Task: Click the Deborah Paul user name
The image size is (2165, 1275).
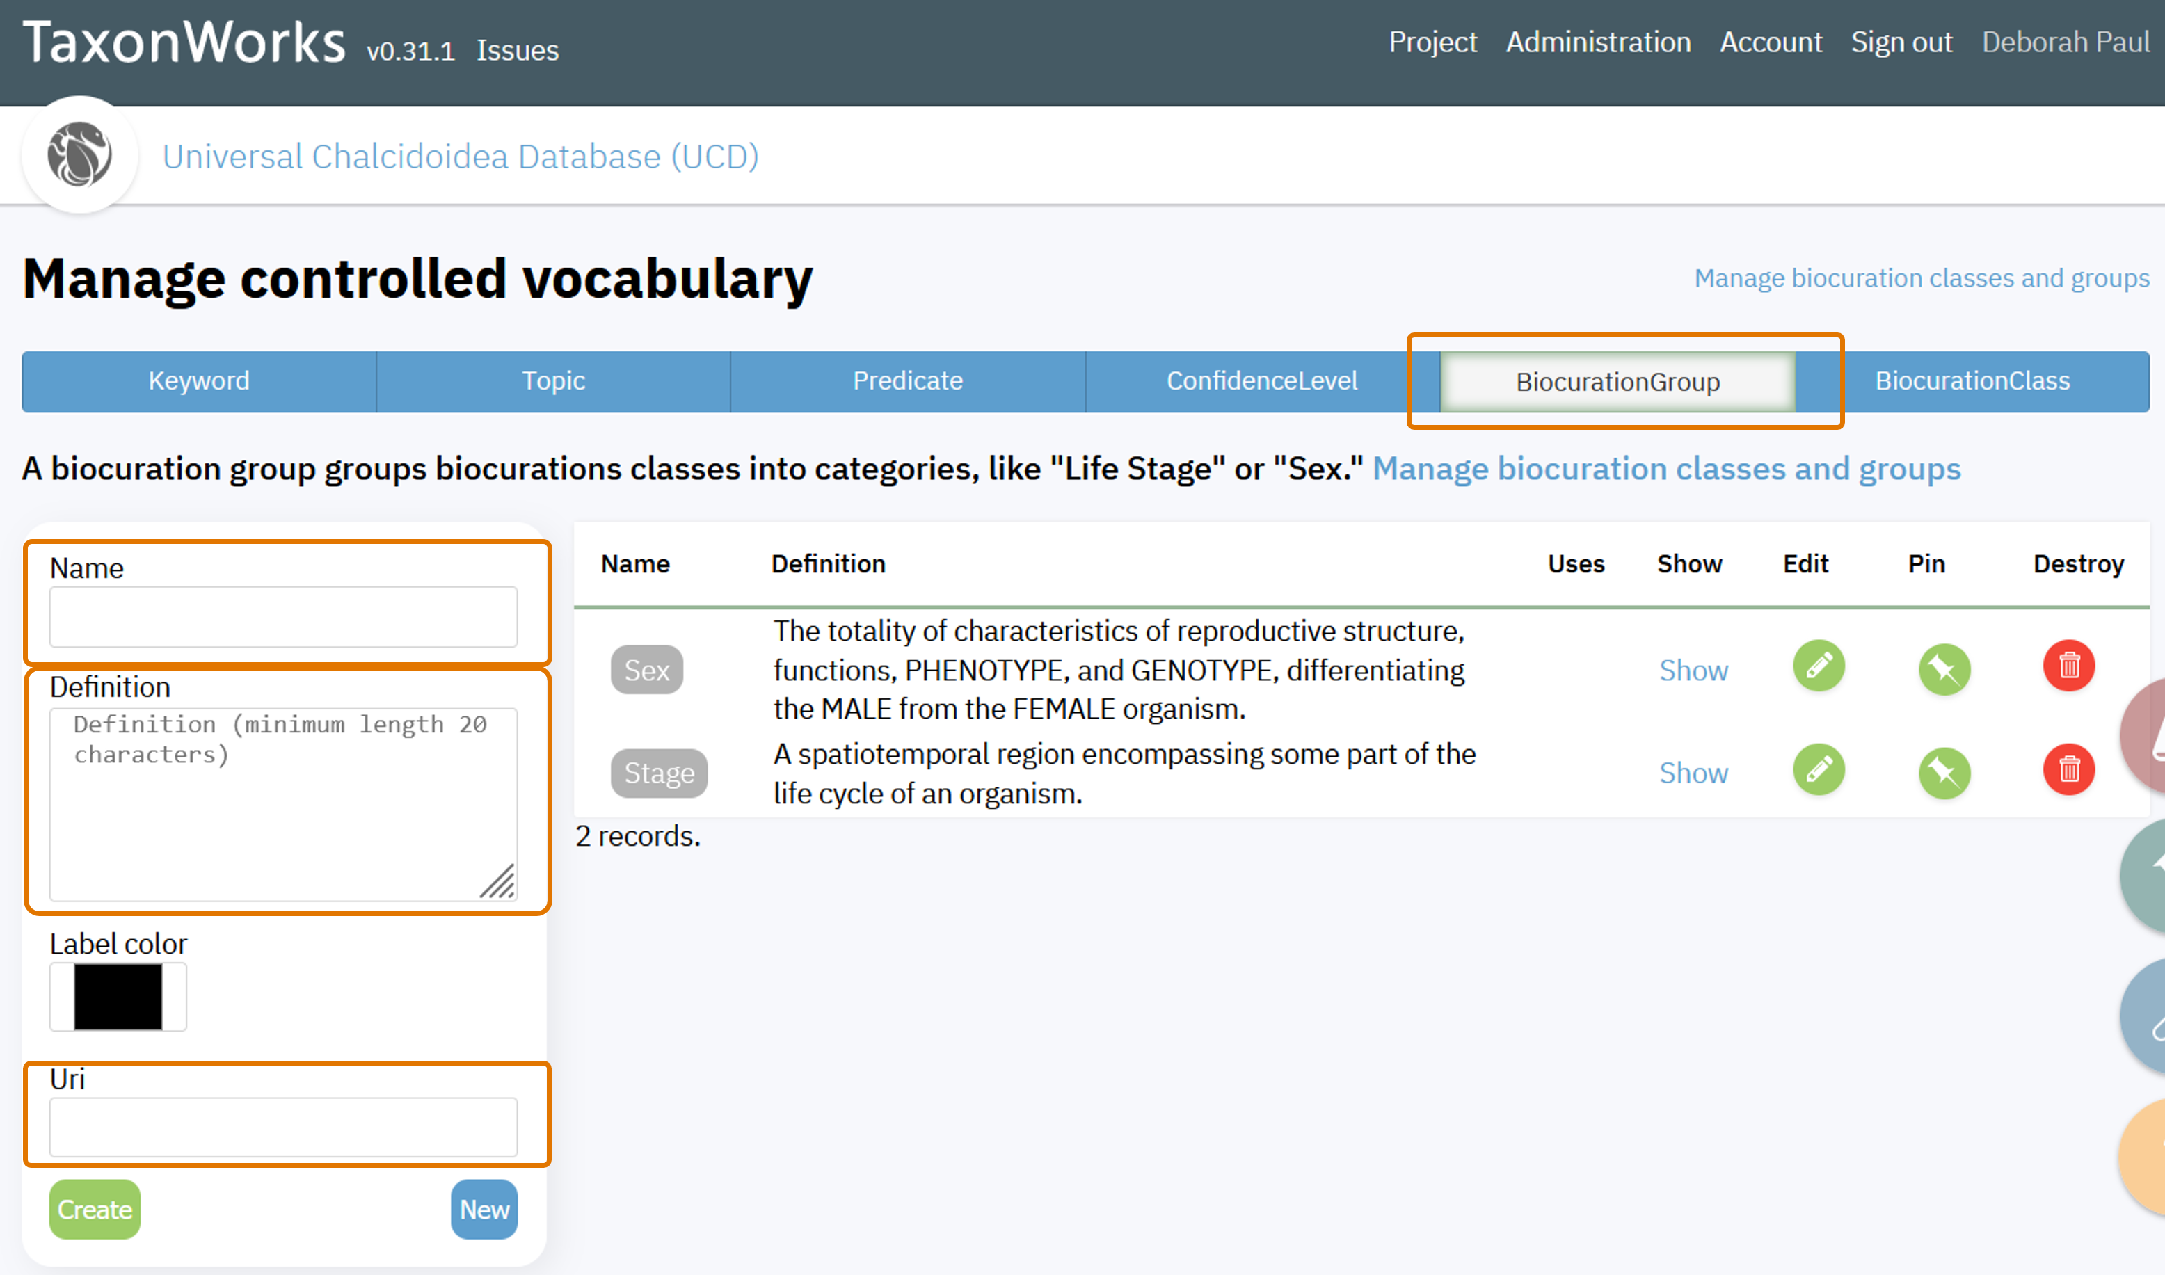Action: click(2066, 42)
